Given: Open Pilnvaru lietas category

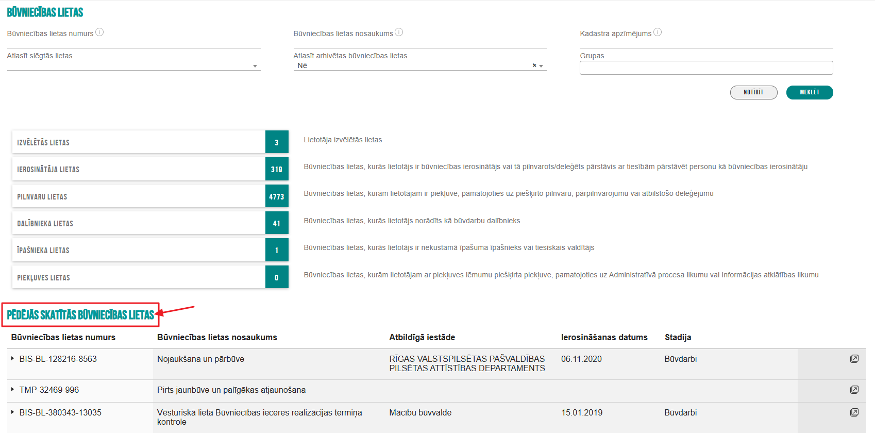Looking at the screenshot, I should (150, 196).
